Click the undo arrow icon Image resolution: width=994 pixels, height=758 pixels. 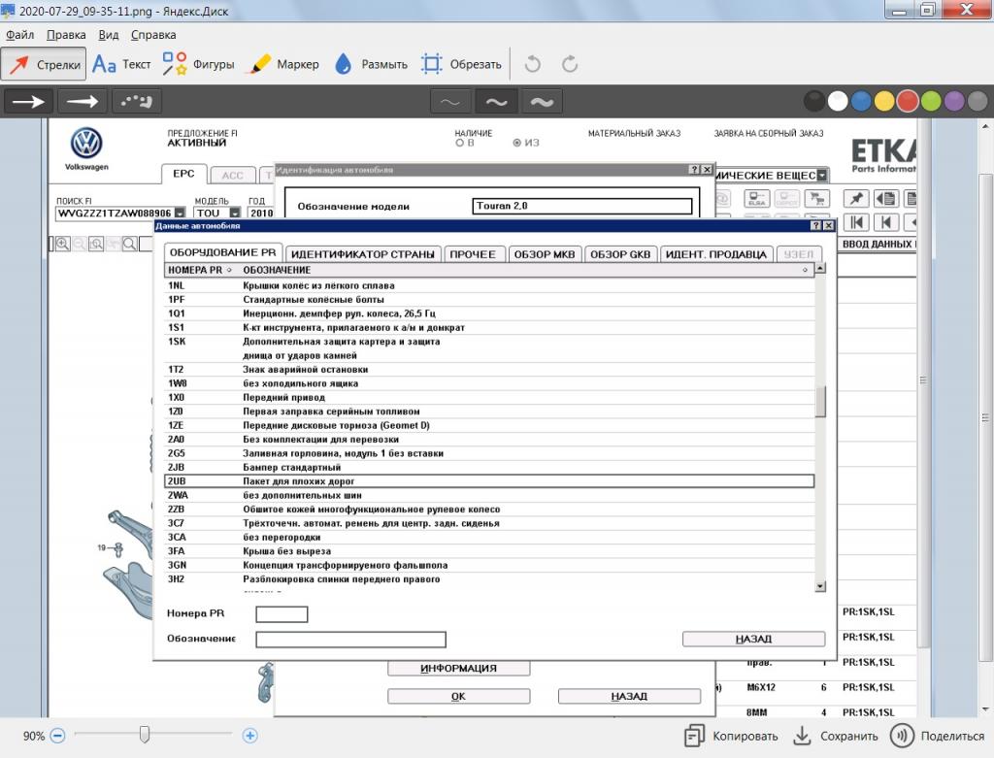(x=533, y=64)
